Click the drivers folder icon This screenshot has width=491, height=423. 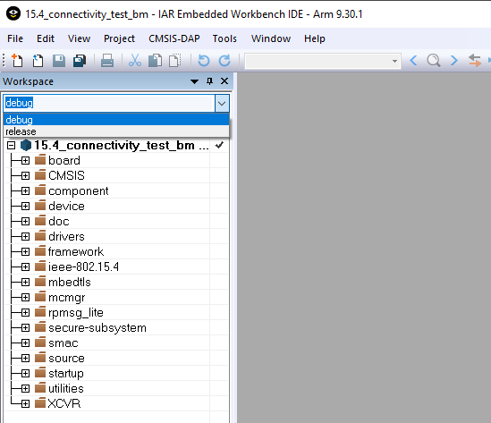40,236
